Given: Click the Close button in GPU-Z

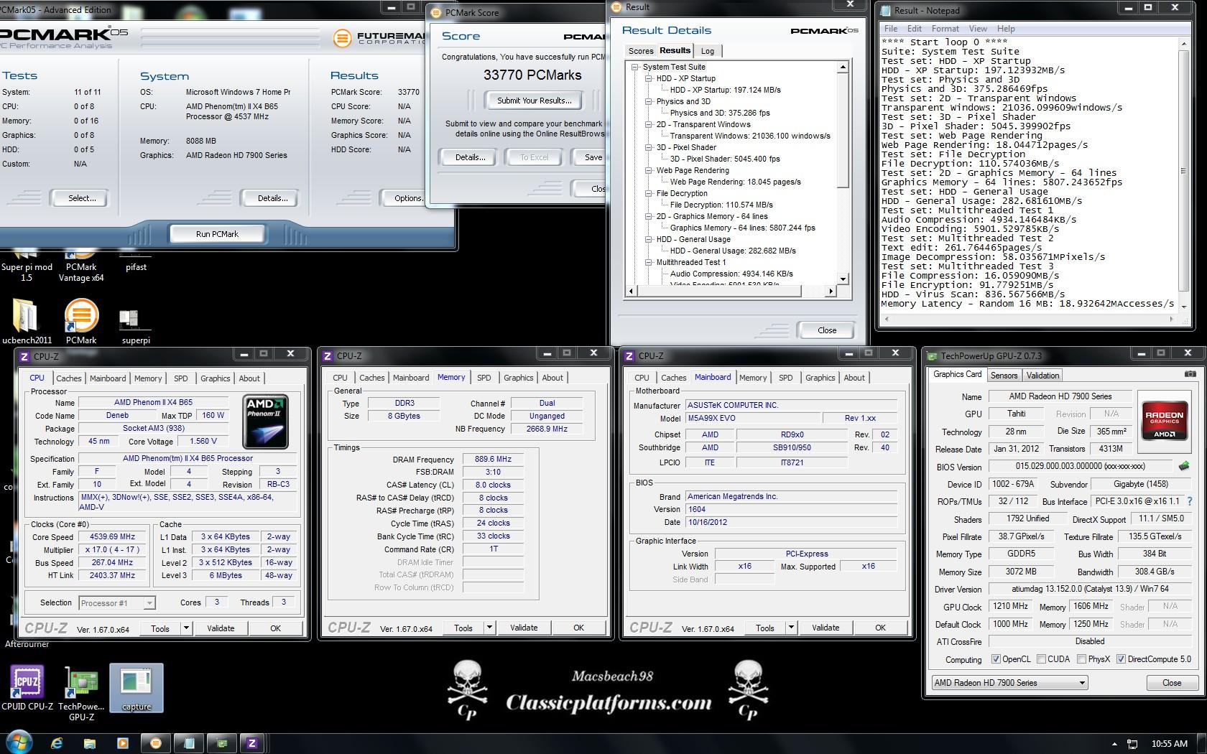Looking at the screenshot, I should click(1171, 683).
